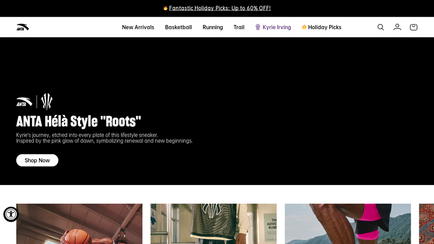Click the Kyrie Irving emblem in the hero banner
The height and width of the screenshot is (244, 434).
(x=47, y=101)
